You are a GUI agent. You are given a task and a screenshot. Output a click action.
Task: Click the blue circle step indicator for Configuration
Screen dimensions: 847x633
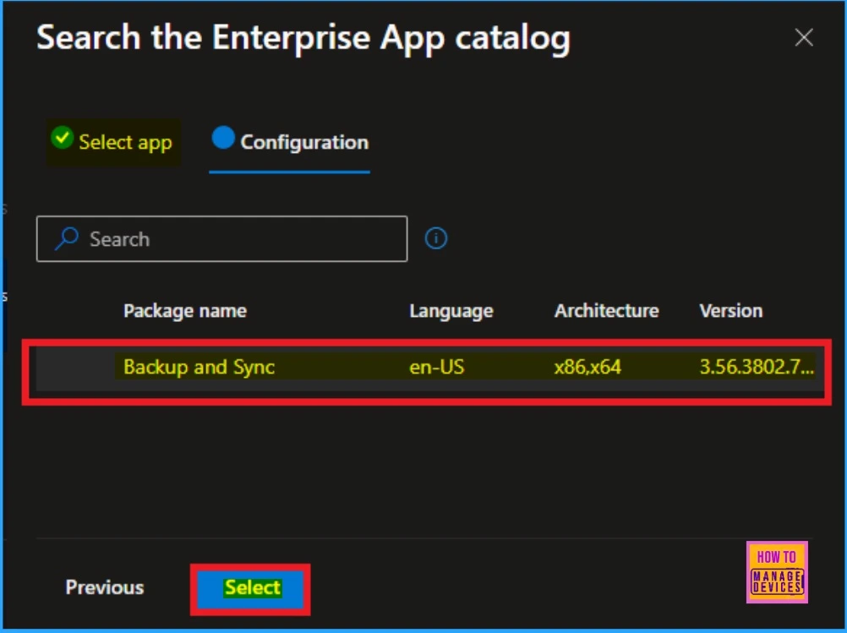pos(223,137)
